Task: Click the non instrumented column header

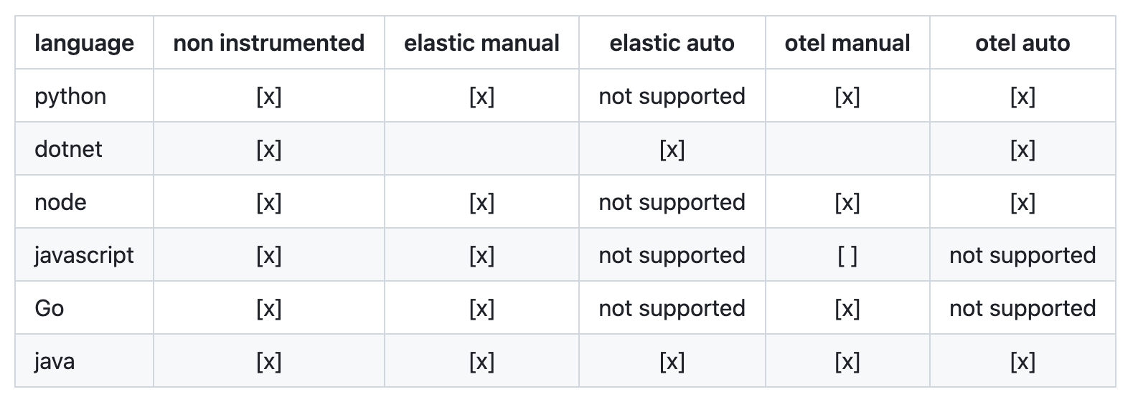Action: point(268,43)
